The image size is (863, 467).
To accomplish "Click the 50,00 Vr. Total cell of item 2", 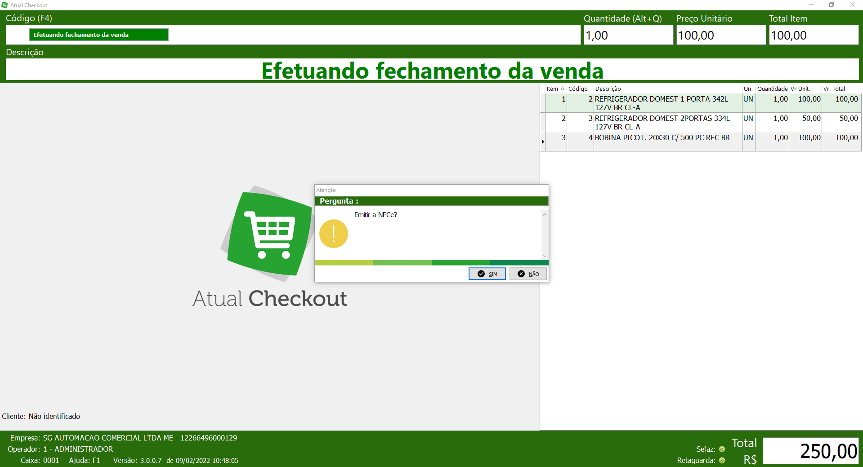I will (841, 122).
